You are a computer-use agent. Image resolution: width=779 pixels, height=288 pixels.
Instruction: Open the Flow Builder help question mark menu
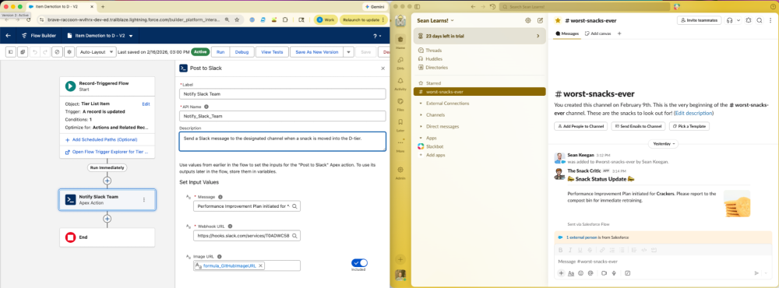click(x=376, y=36)
